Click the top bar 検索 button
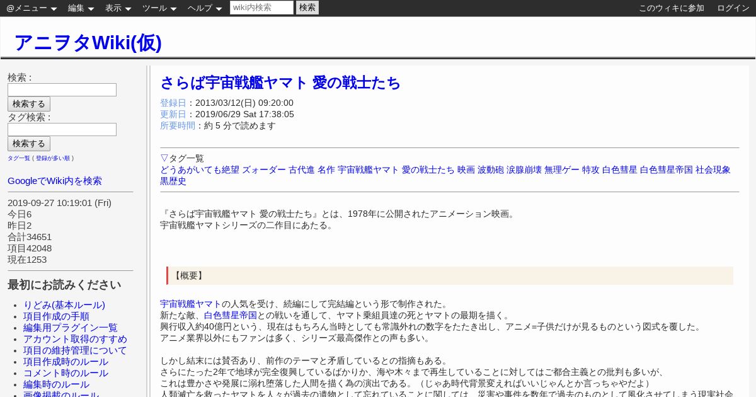This screenshot has width=756, height=397. [x=307, y=8]
